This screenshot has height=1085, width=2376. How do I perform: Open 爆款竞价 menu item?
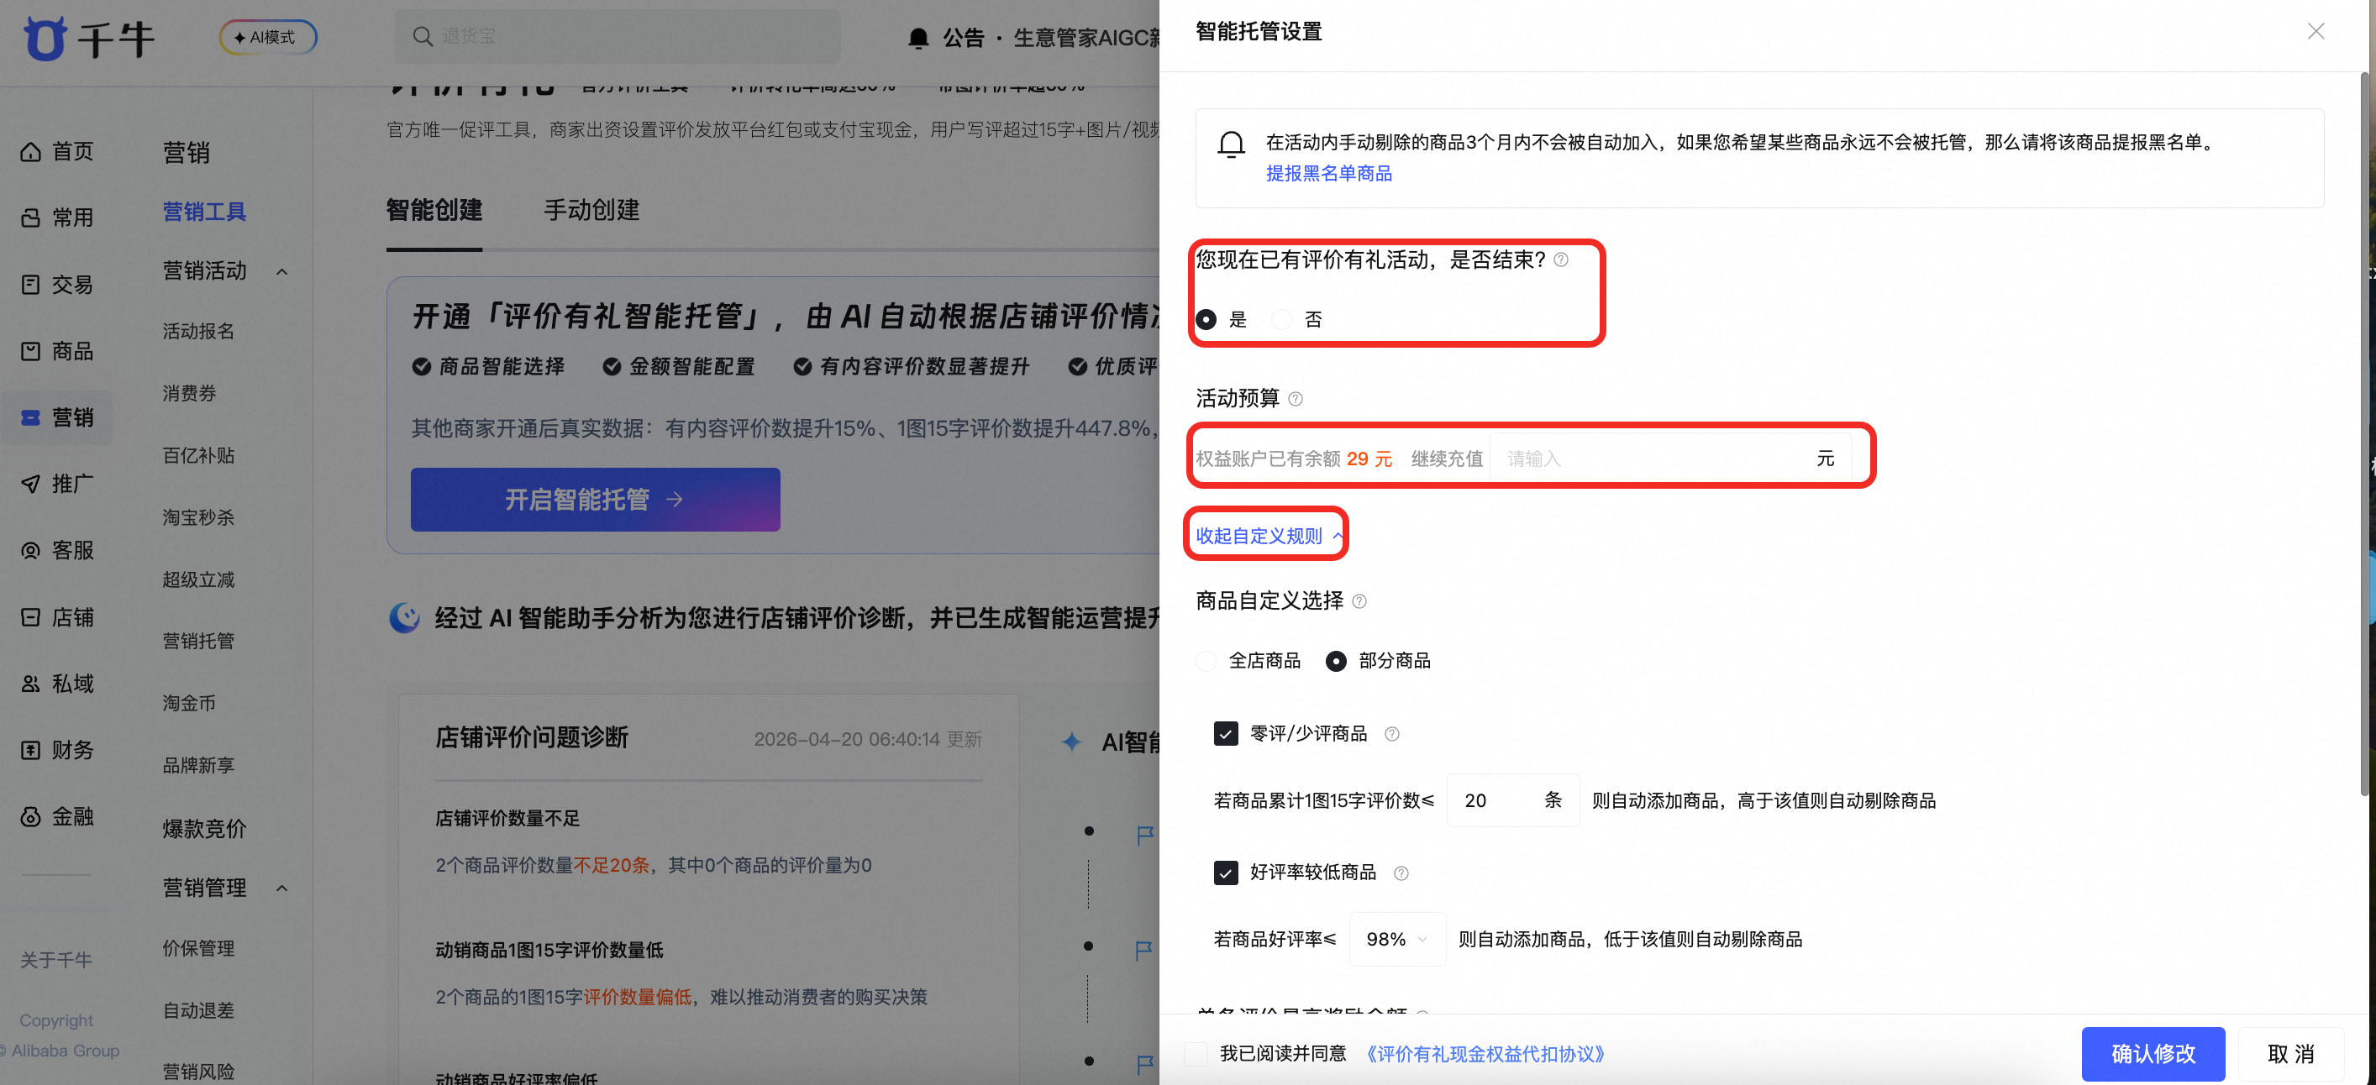tap(205, 829)
